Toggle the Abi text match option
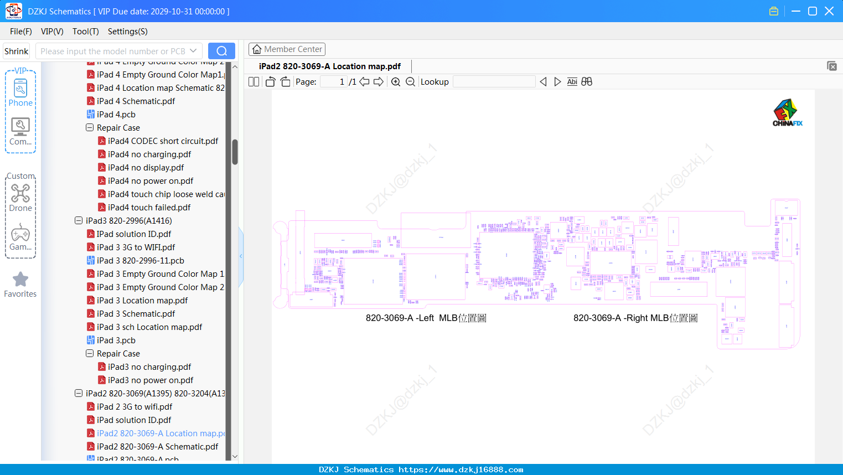843x475 pixels. (x=572, y=82)
